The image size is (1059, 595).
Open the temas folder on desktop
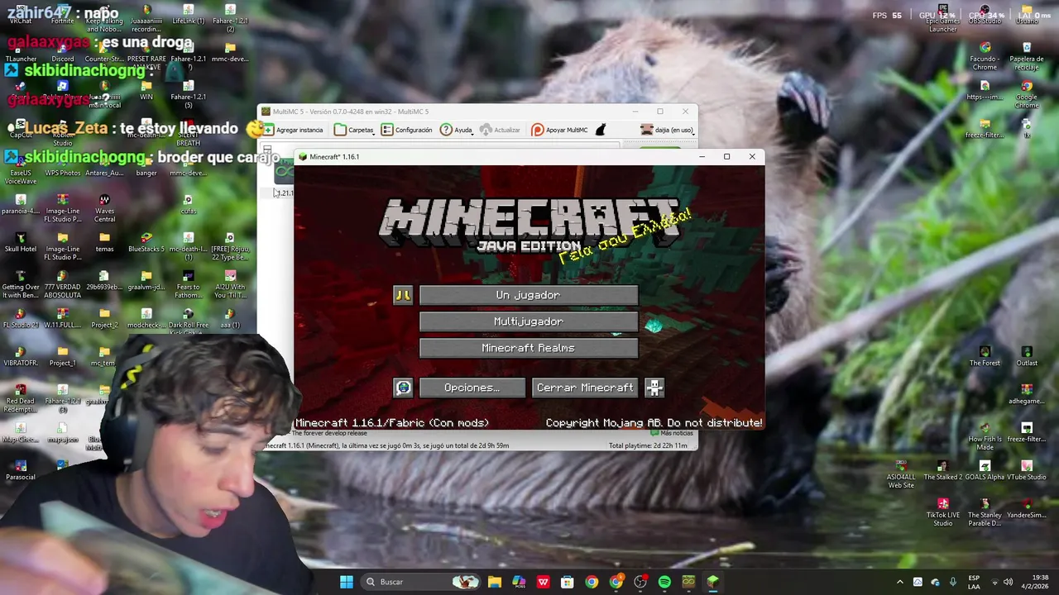104,242
